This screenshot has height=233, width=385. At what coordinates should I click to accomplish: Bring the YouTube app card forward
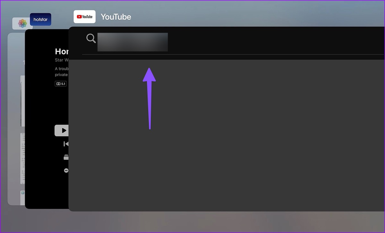[227, 119]
